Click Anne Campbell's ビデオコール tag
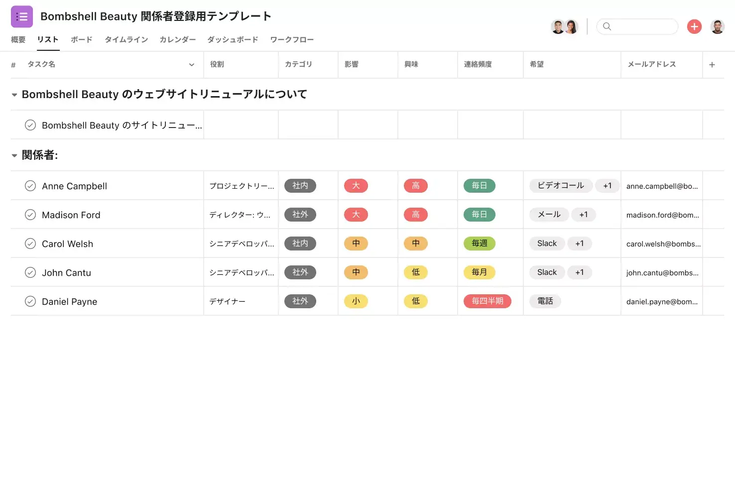 [561, 186]
